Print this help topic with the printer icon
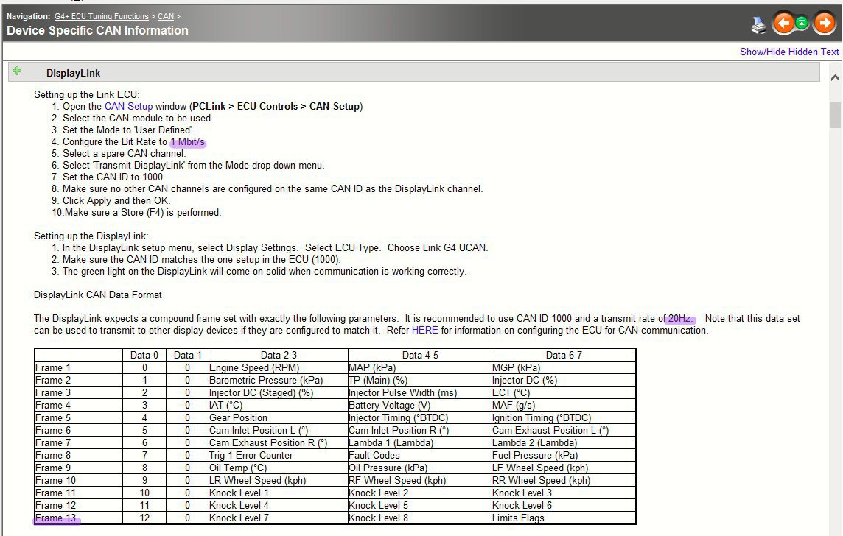This screenshot has height=536, width=843. (758, 25)
